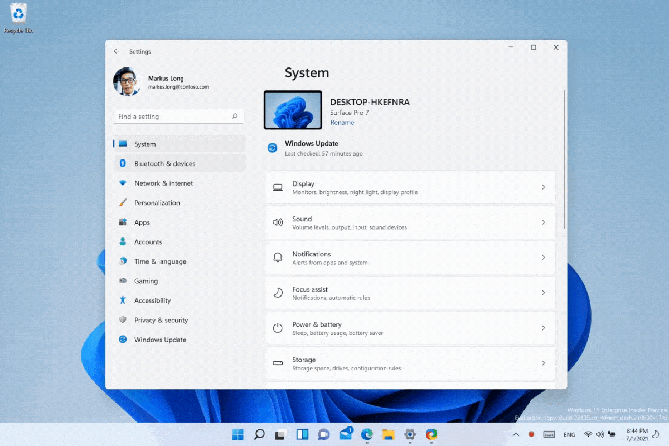This screenshot has height=446, width=669.
Task: Click the settings page vertical scrollbar
Action: (565, 159)
